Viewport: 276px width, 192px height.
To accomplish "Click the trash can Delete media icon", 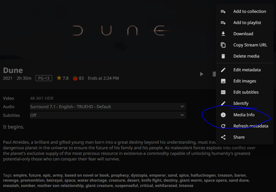I will pyautogui.click(x=223, y=56).
